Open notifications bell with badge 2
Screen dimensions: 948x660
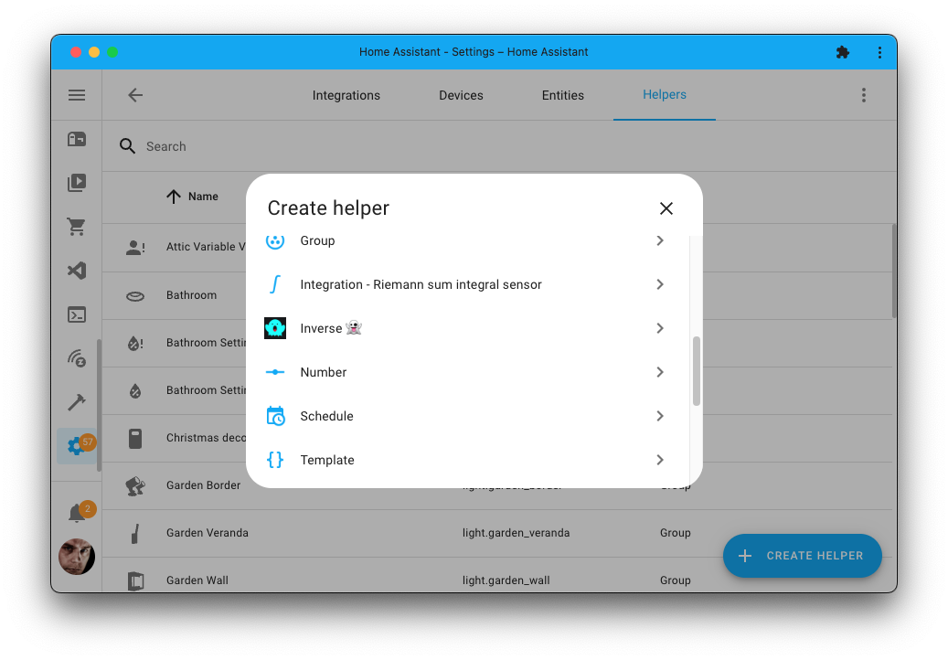77,510
